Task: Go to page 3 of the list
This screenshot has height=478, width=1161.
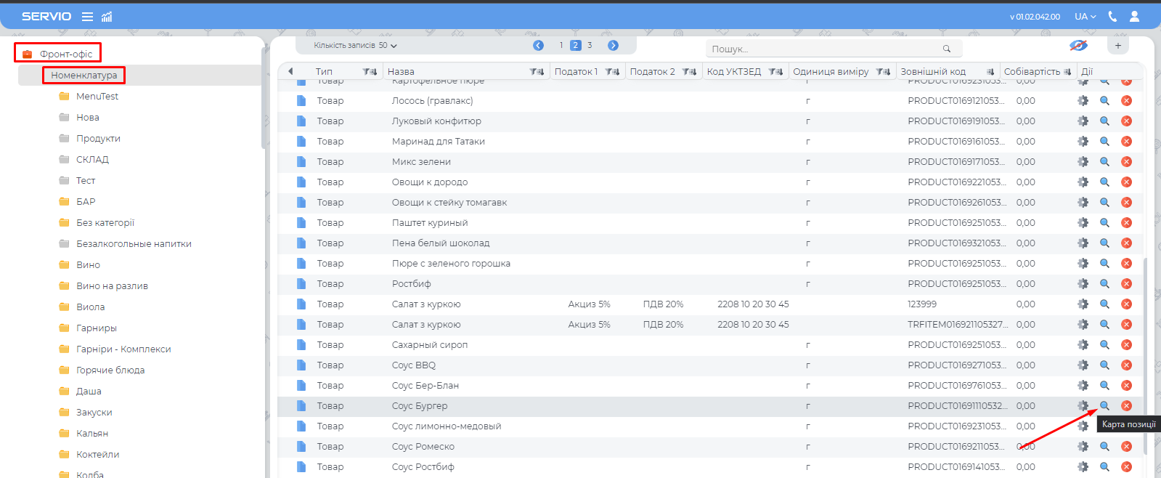Action: (590, 46)
